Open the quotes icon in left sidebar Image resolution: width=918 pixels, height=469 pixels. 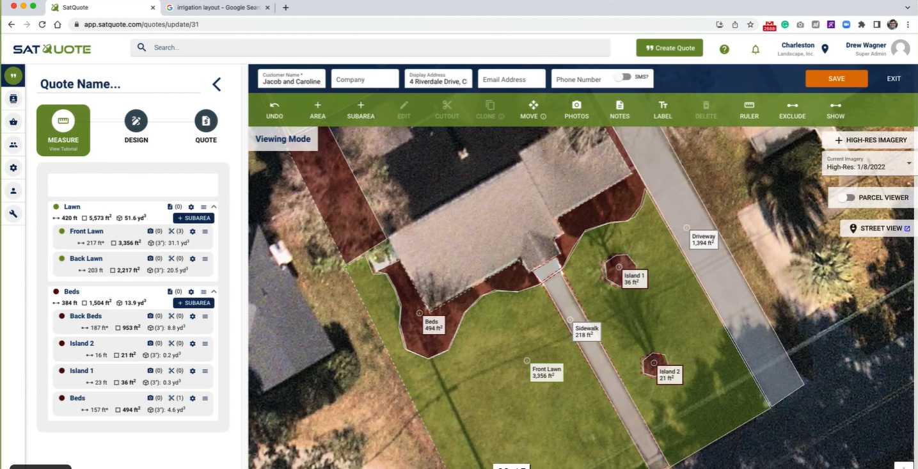(x=13, y=76)
